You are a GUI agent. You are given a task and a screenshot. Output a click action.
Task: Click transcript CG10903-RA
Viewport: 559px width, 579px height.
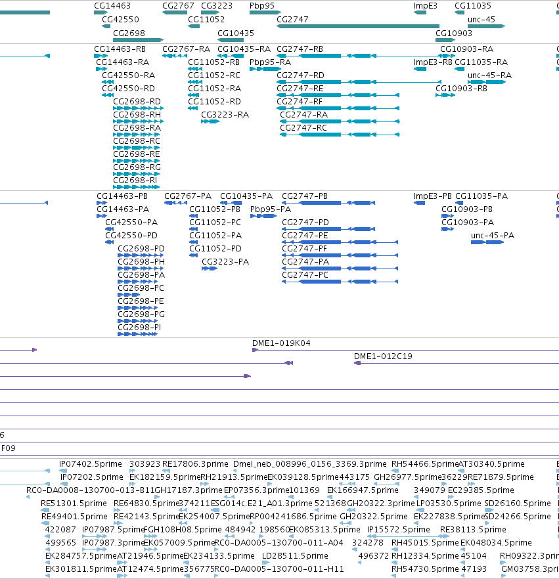[x=466, y=49]
